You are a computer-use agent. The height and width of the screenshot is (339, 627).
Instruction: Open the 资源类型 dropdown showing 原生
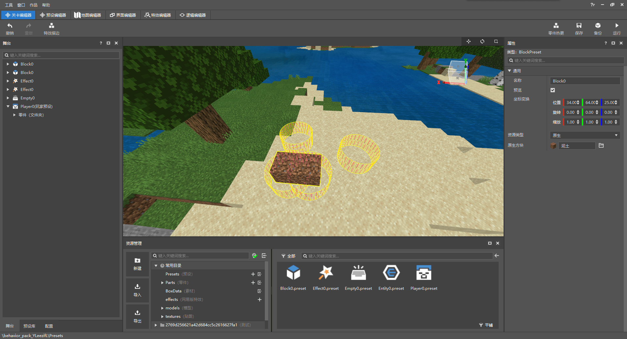(585, 135)
